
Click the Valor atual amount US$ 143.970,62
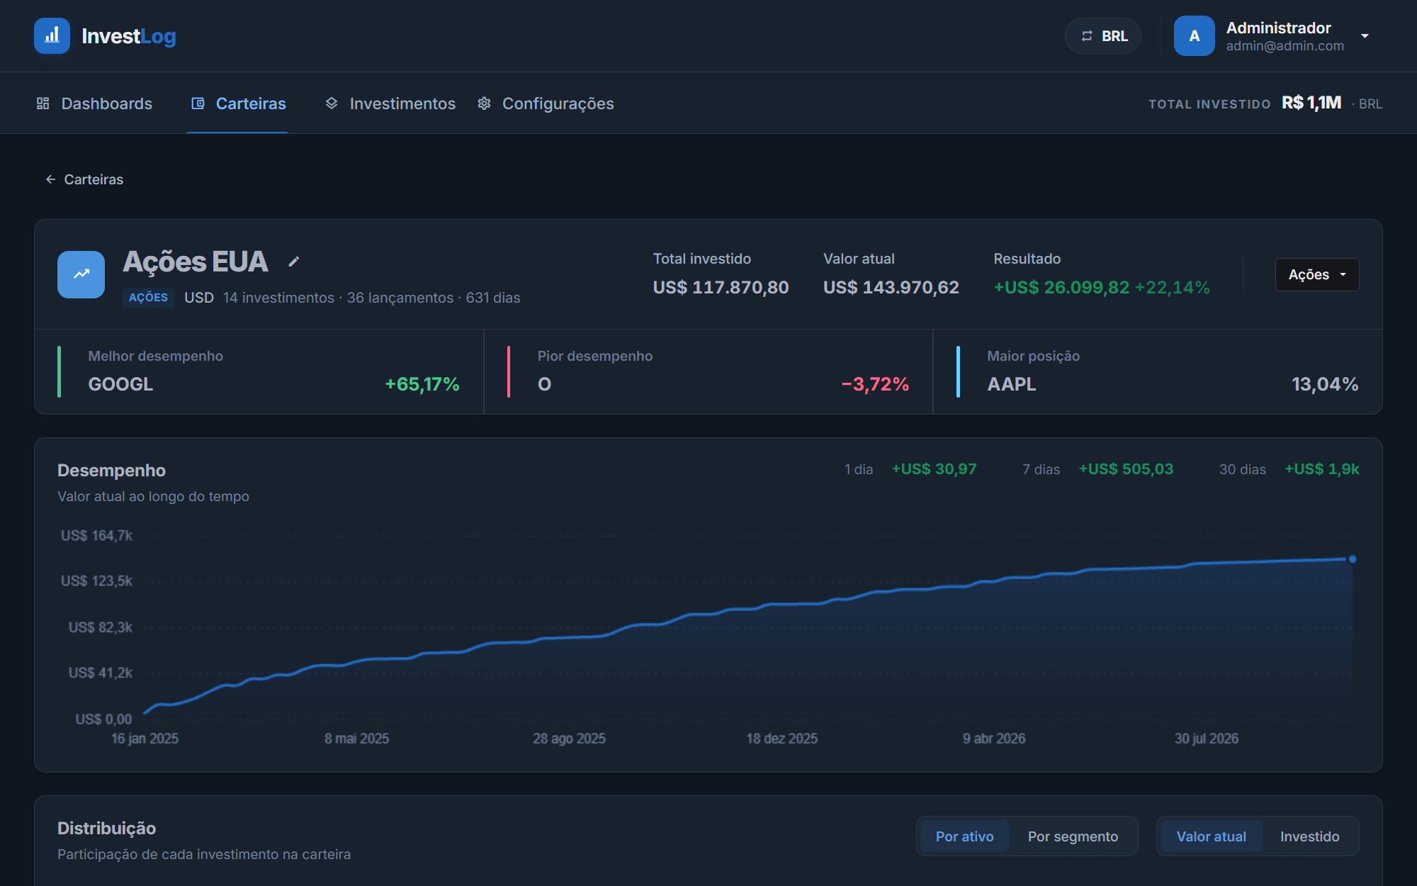(x=891, y=287)
